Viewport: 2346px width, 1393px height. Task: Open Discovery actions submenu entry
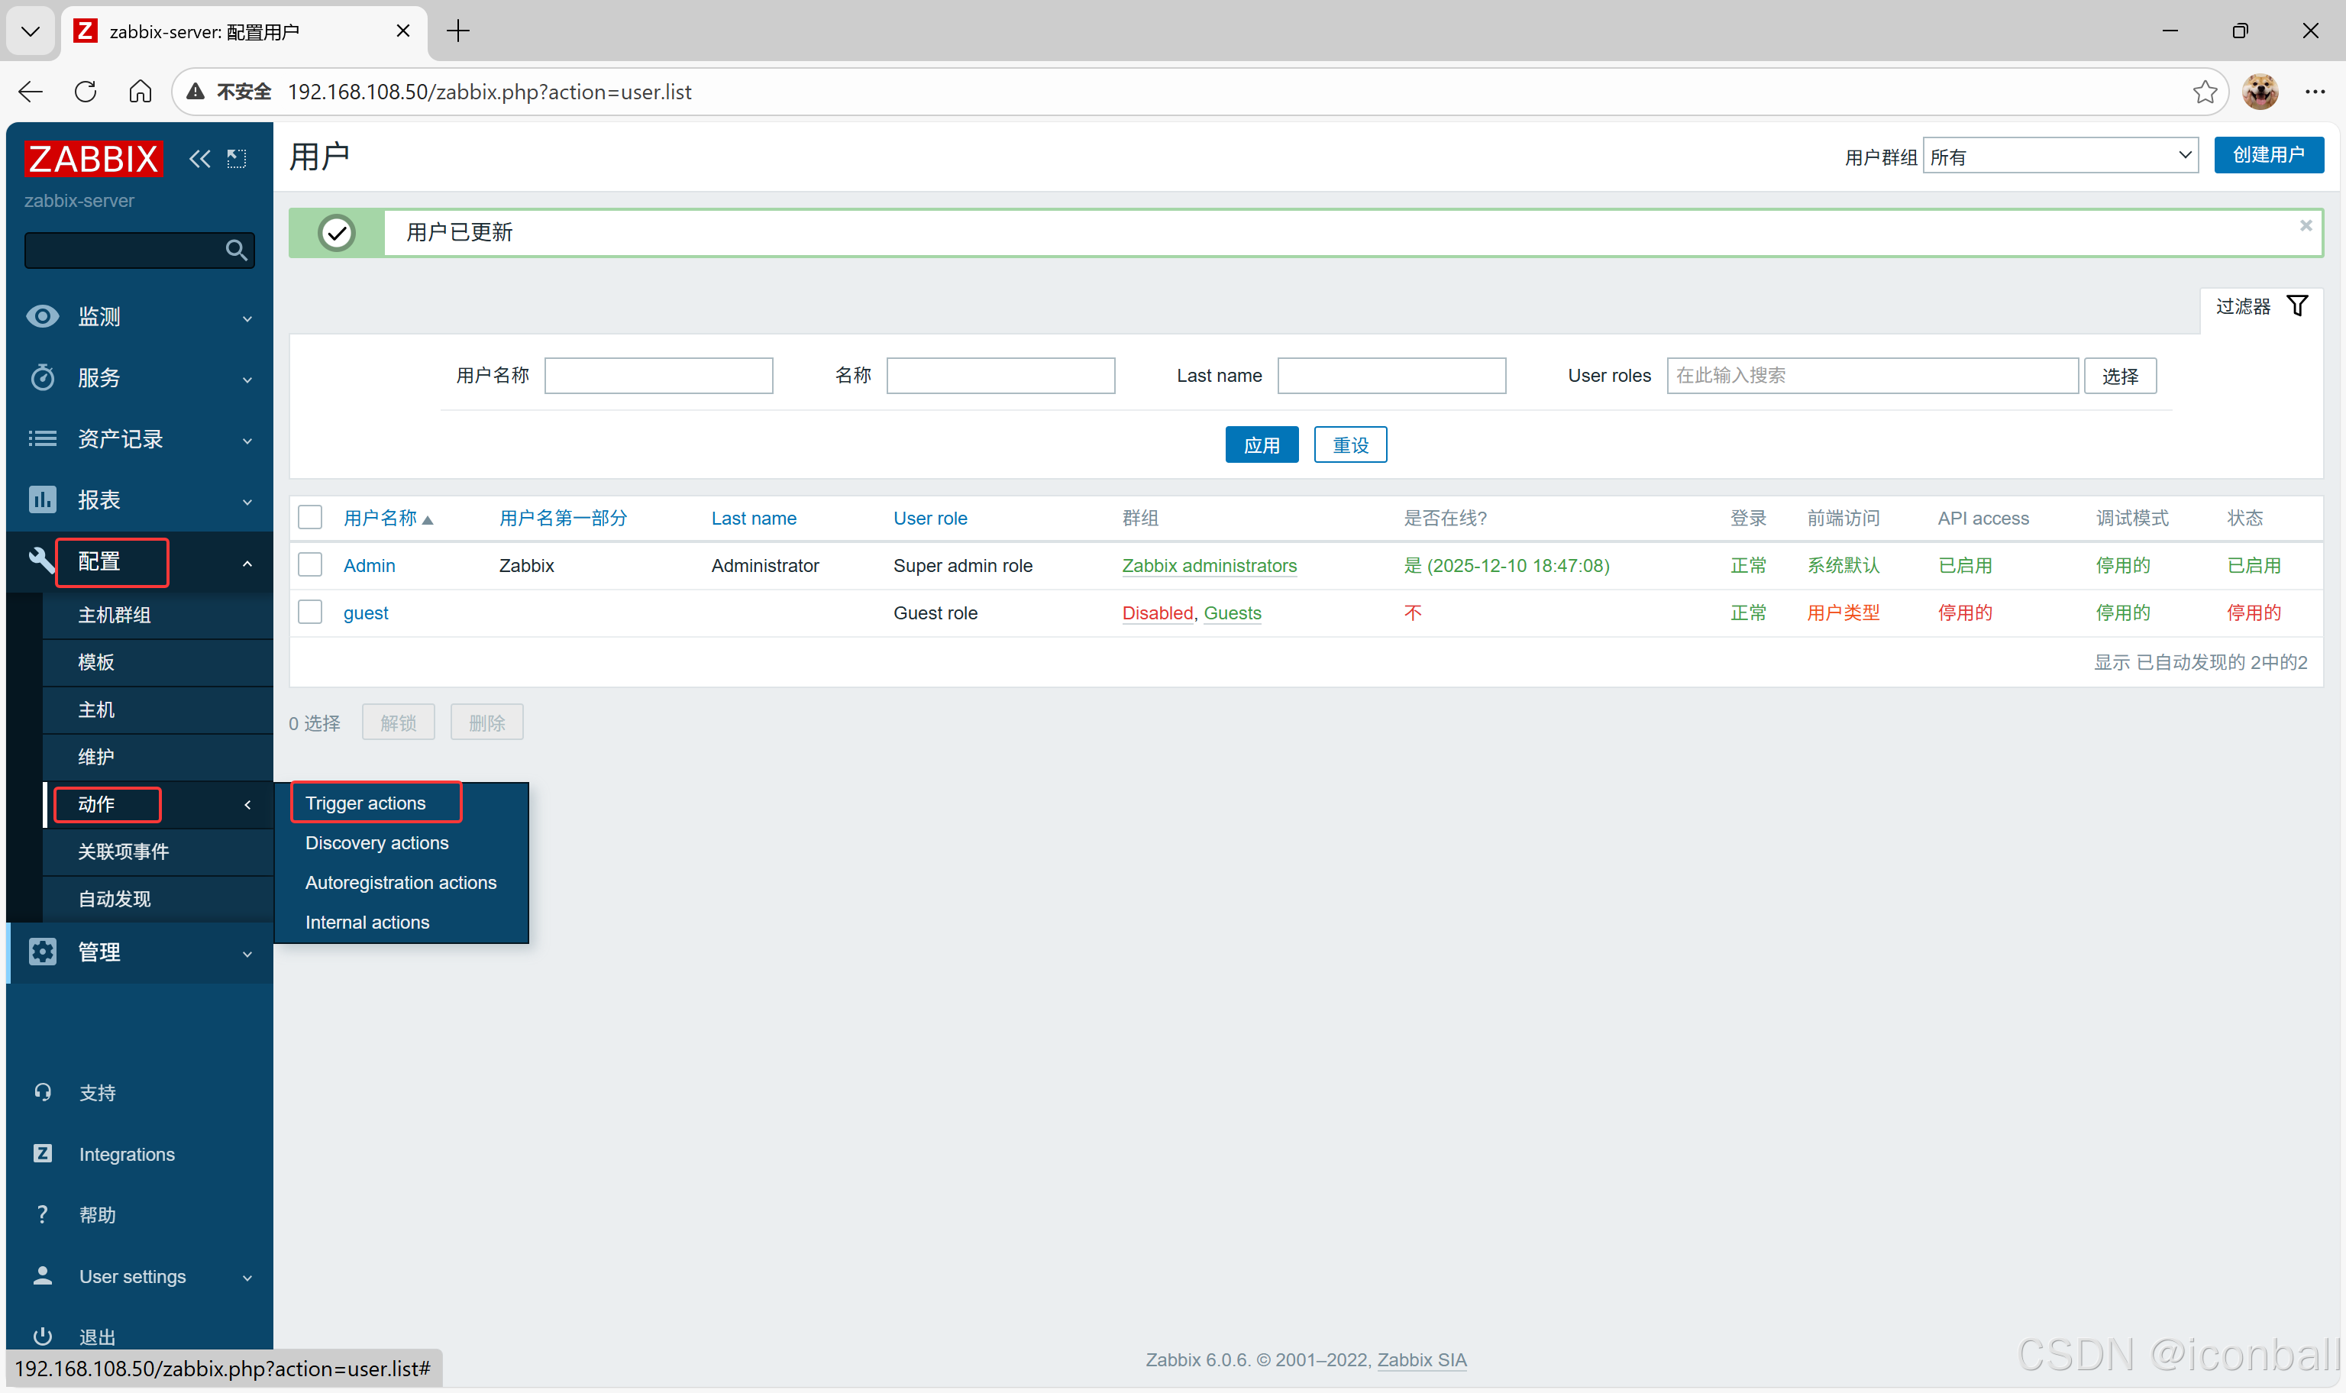pos(376,843)
